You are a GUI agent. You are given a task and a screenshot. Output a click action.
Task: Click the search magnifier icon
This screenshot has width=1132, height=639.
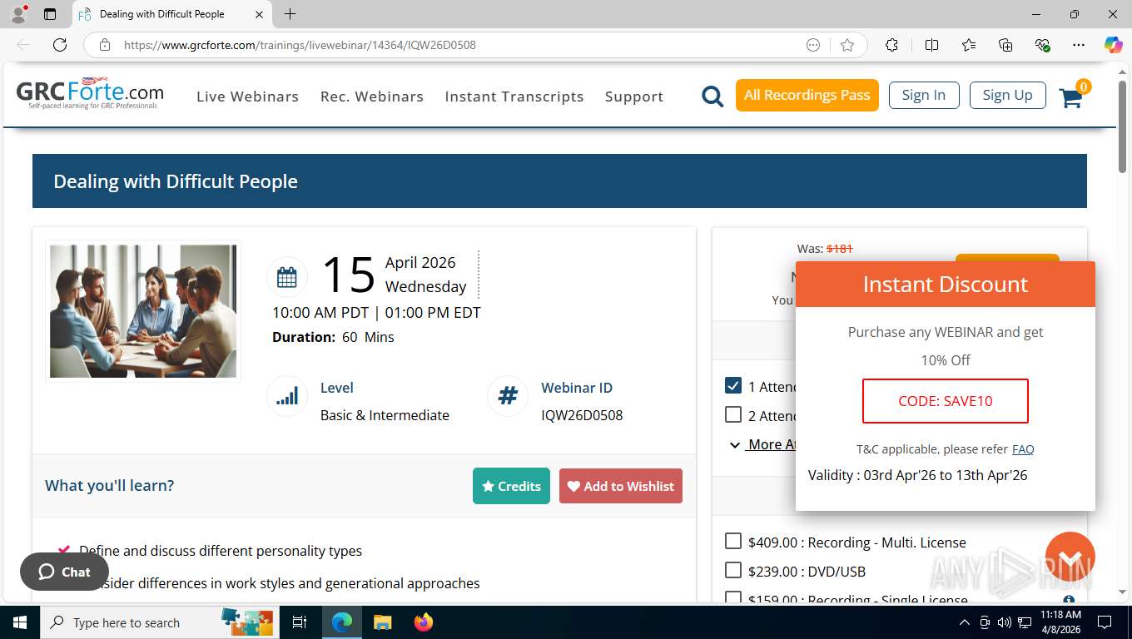click(x=712, y=97)
